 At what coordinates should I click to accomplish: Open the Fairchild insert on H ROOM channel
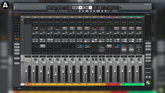[x=102, y=46]
